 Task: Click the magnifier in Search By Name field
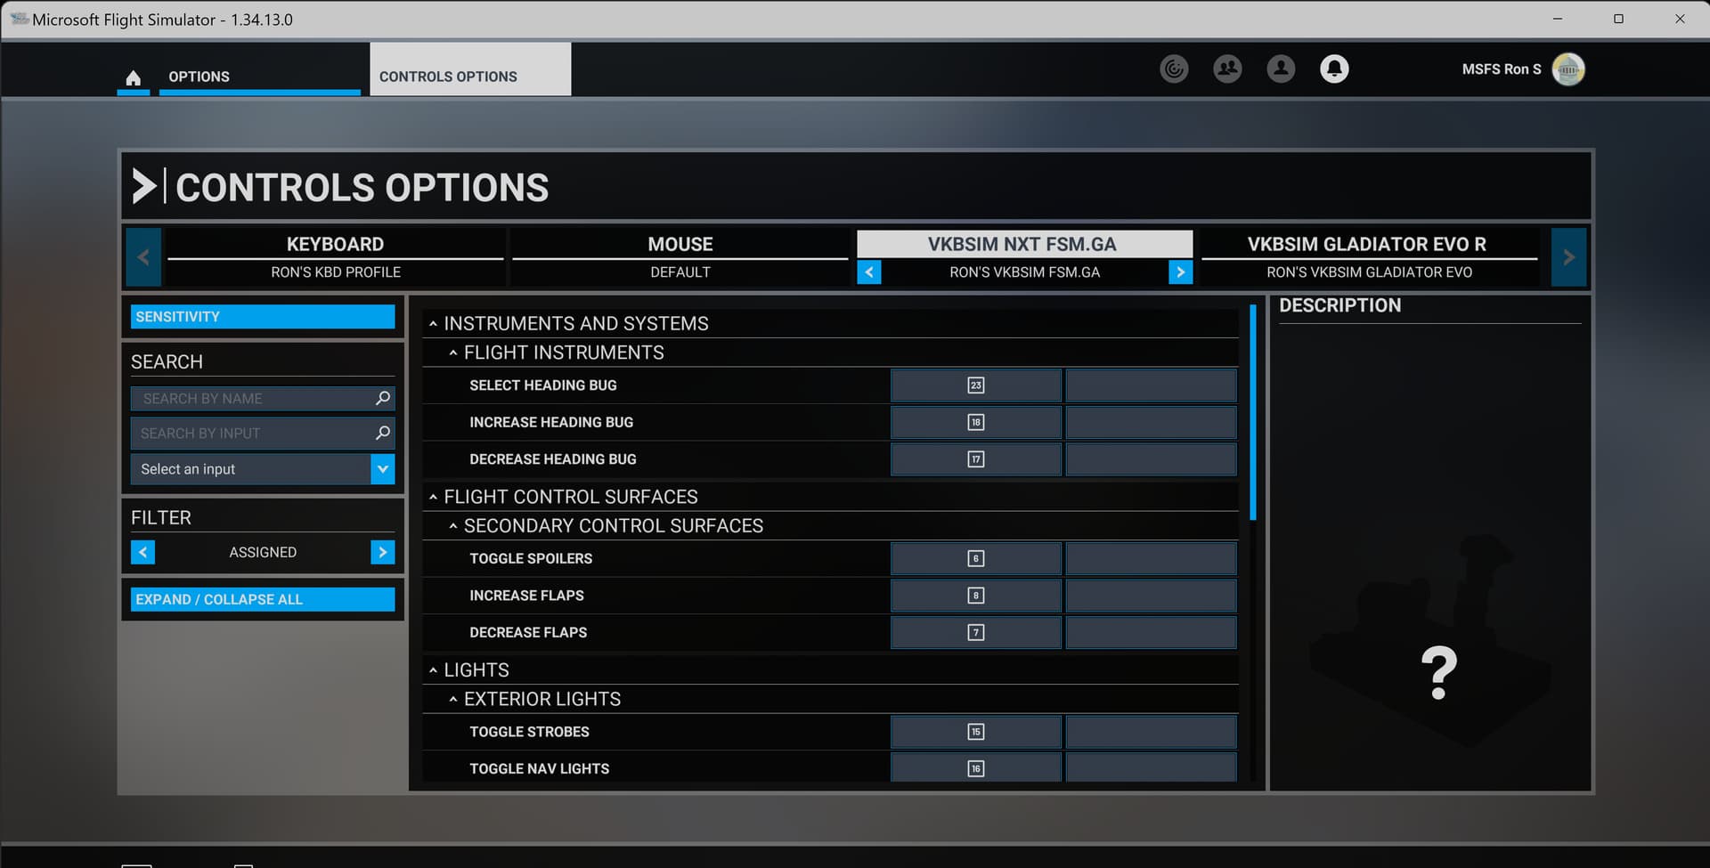[382, 398]
